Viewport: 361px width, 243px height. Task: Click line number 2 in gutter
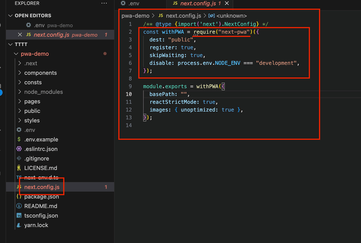pyautogui.click(x=130, y=32)
